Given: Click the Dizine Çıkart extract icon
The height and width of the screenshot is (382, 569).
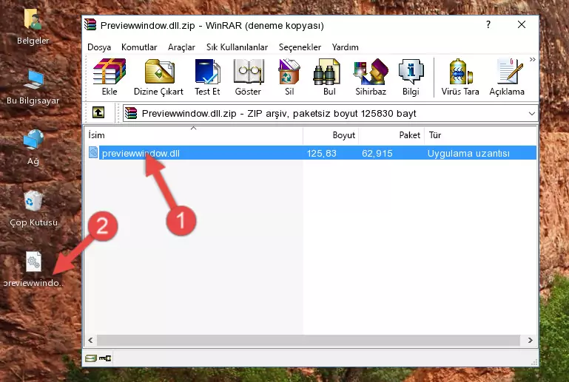Looking at the screenshot, I should (158, 77).
